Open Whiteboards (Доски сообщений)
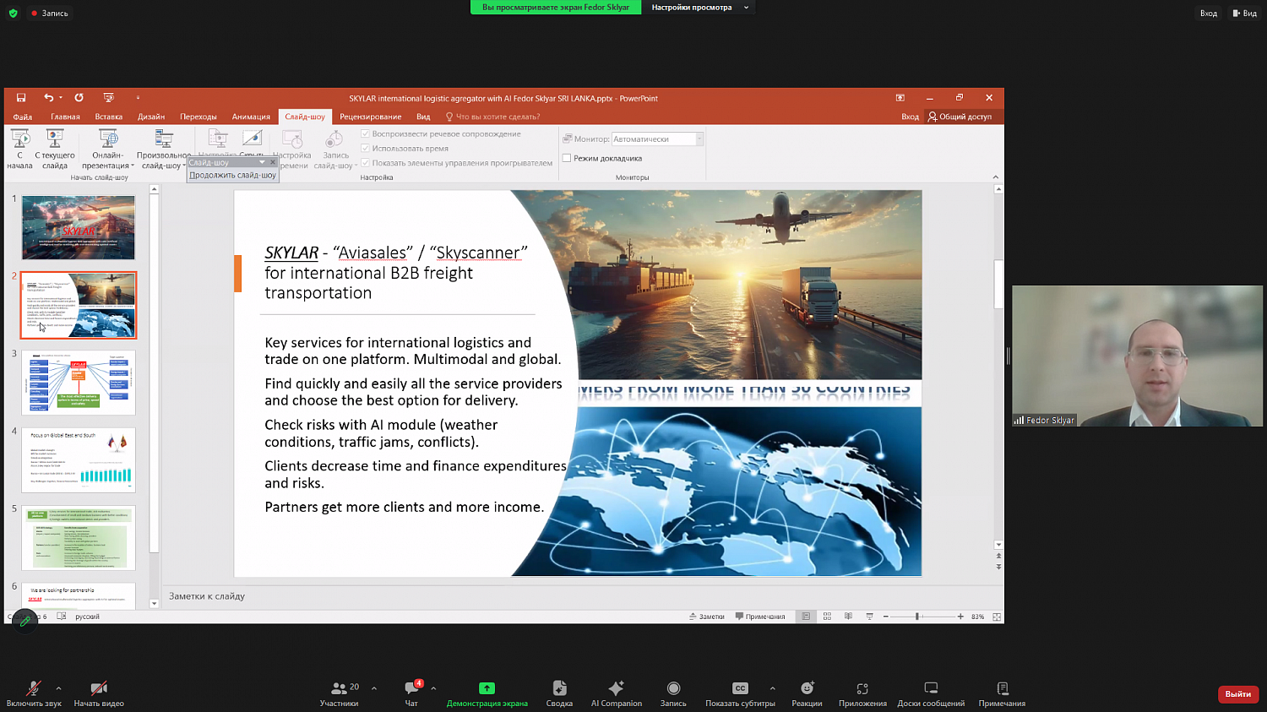 931,693
